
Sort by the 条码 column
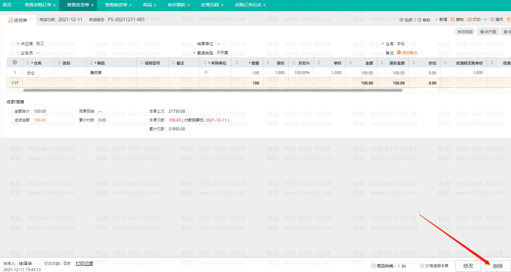tap(59, 63)
